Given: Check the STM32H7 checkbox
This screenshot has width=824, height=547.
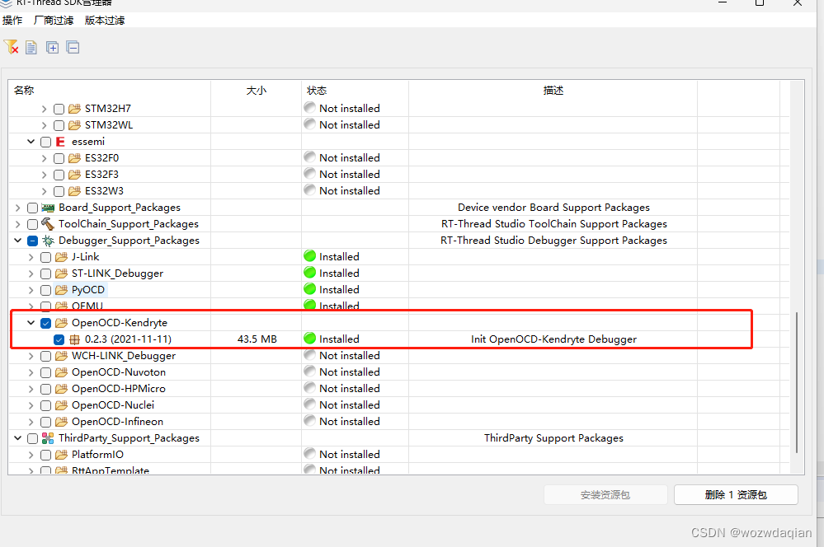Looking at the screenshot, I should coord(59,110).
